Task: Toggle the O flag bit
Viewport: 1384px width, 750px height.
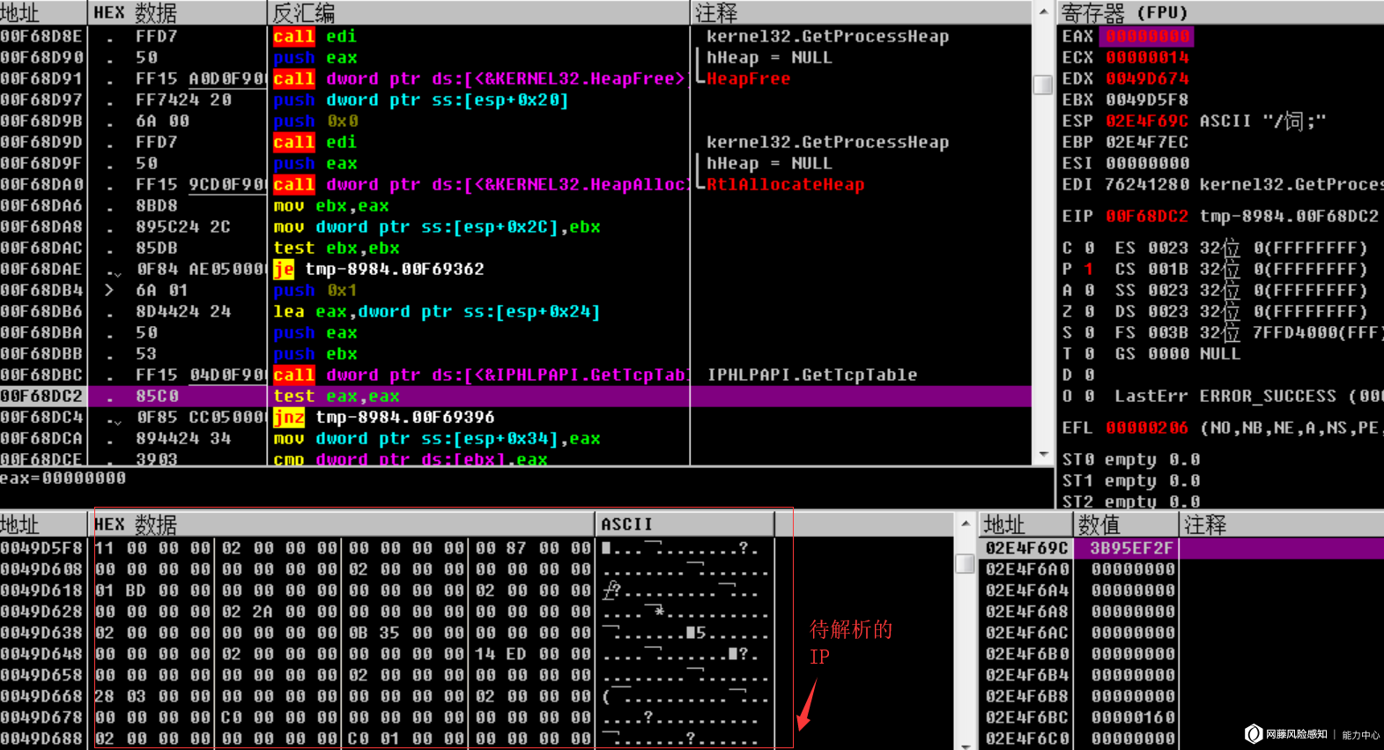Action: pyautogui.click(x=1090, y=396)
